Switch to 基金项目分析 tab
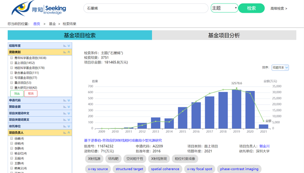The height and width of the screenshot is (173, 304). 224,35
